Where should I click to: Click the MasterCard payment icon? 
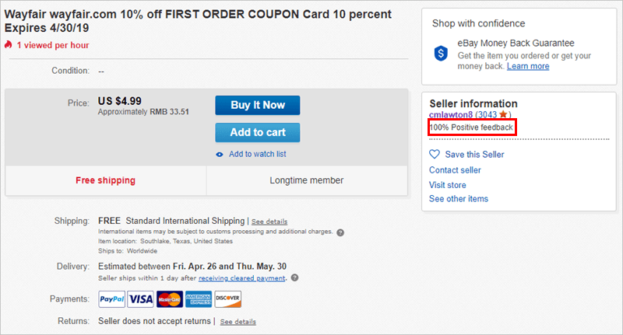(x=170, y=299)
